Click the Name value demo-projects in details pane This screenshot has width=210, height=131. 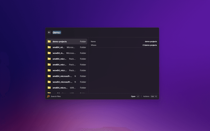click(151, 42)
